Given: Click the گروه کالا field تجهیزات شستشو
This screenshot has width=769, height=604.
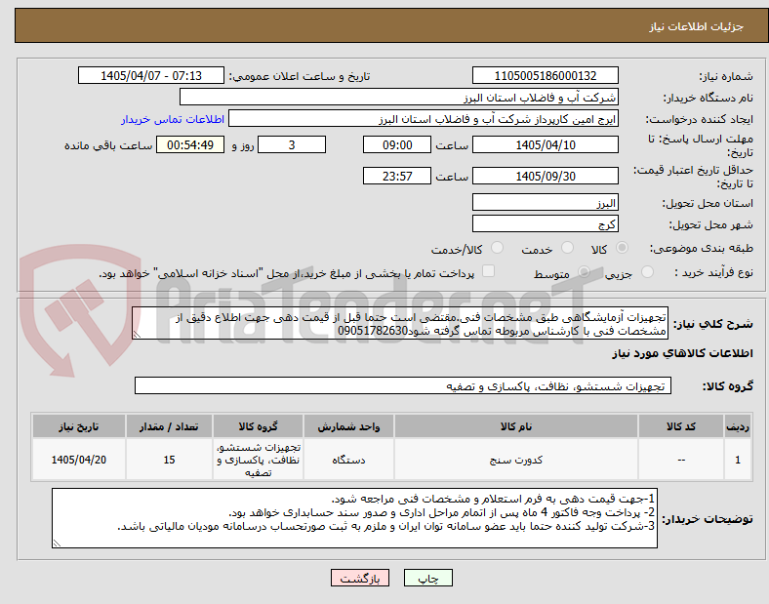Looking at the screenshot, I should (403, 385).
